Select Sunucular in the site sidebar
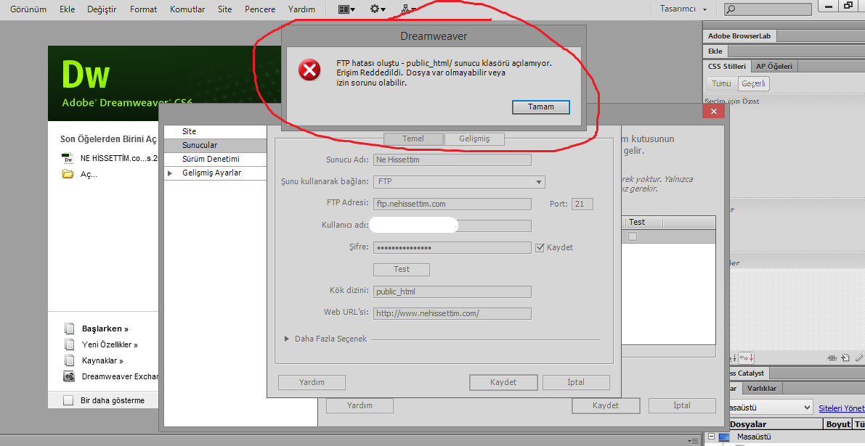 pyautogui.click(x=216, y=145)
